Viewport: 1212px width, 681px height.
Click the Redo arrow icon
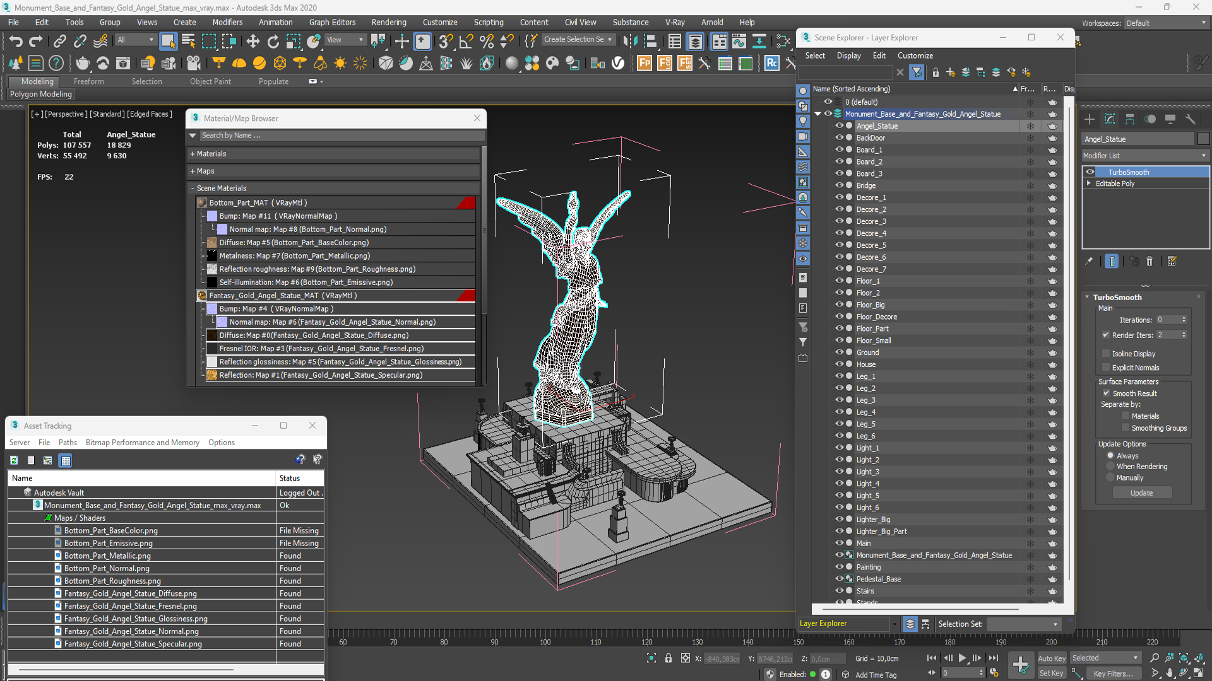[x=36, y=42]
